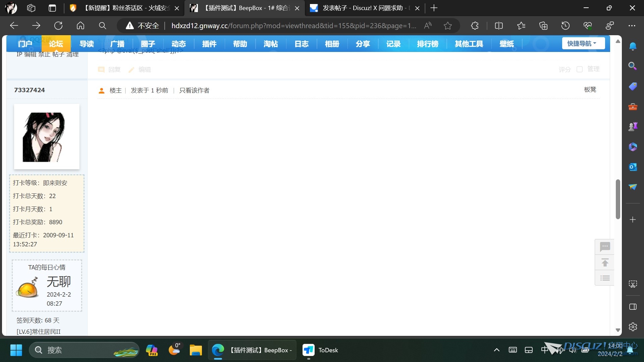Select the 论坛 nav item
644x362 pixels.
56,44
